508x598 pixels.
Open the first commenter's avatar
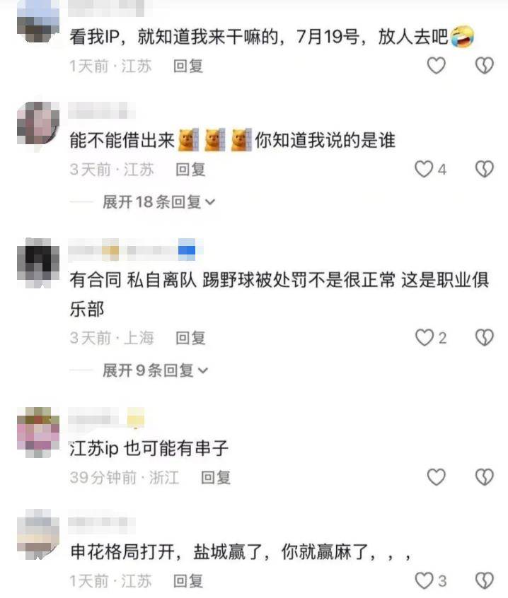pos(38,21)
